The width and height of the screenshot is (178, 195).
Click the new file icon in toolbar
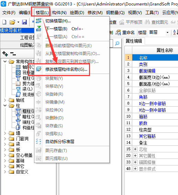(x=4, y=22)
